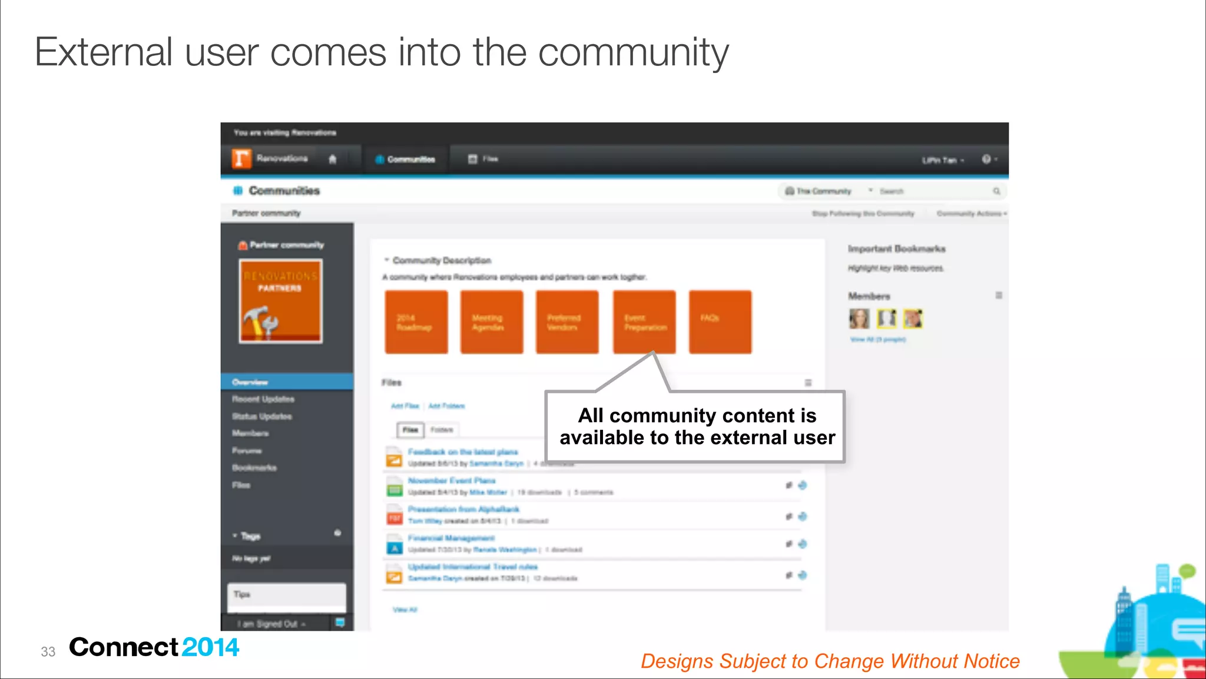Click the Tags help icon
The height and width of the screenshot is (679, 1206).
[x=337, y=533]
